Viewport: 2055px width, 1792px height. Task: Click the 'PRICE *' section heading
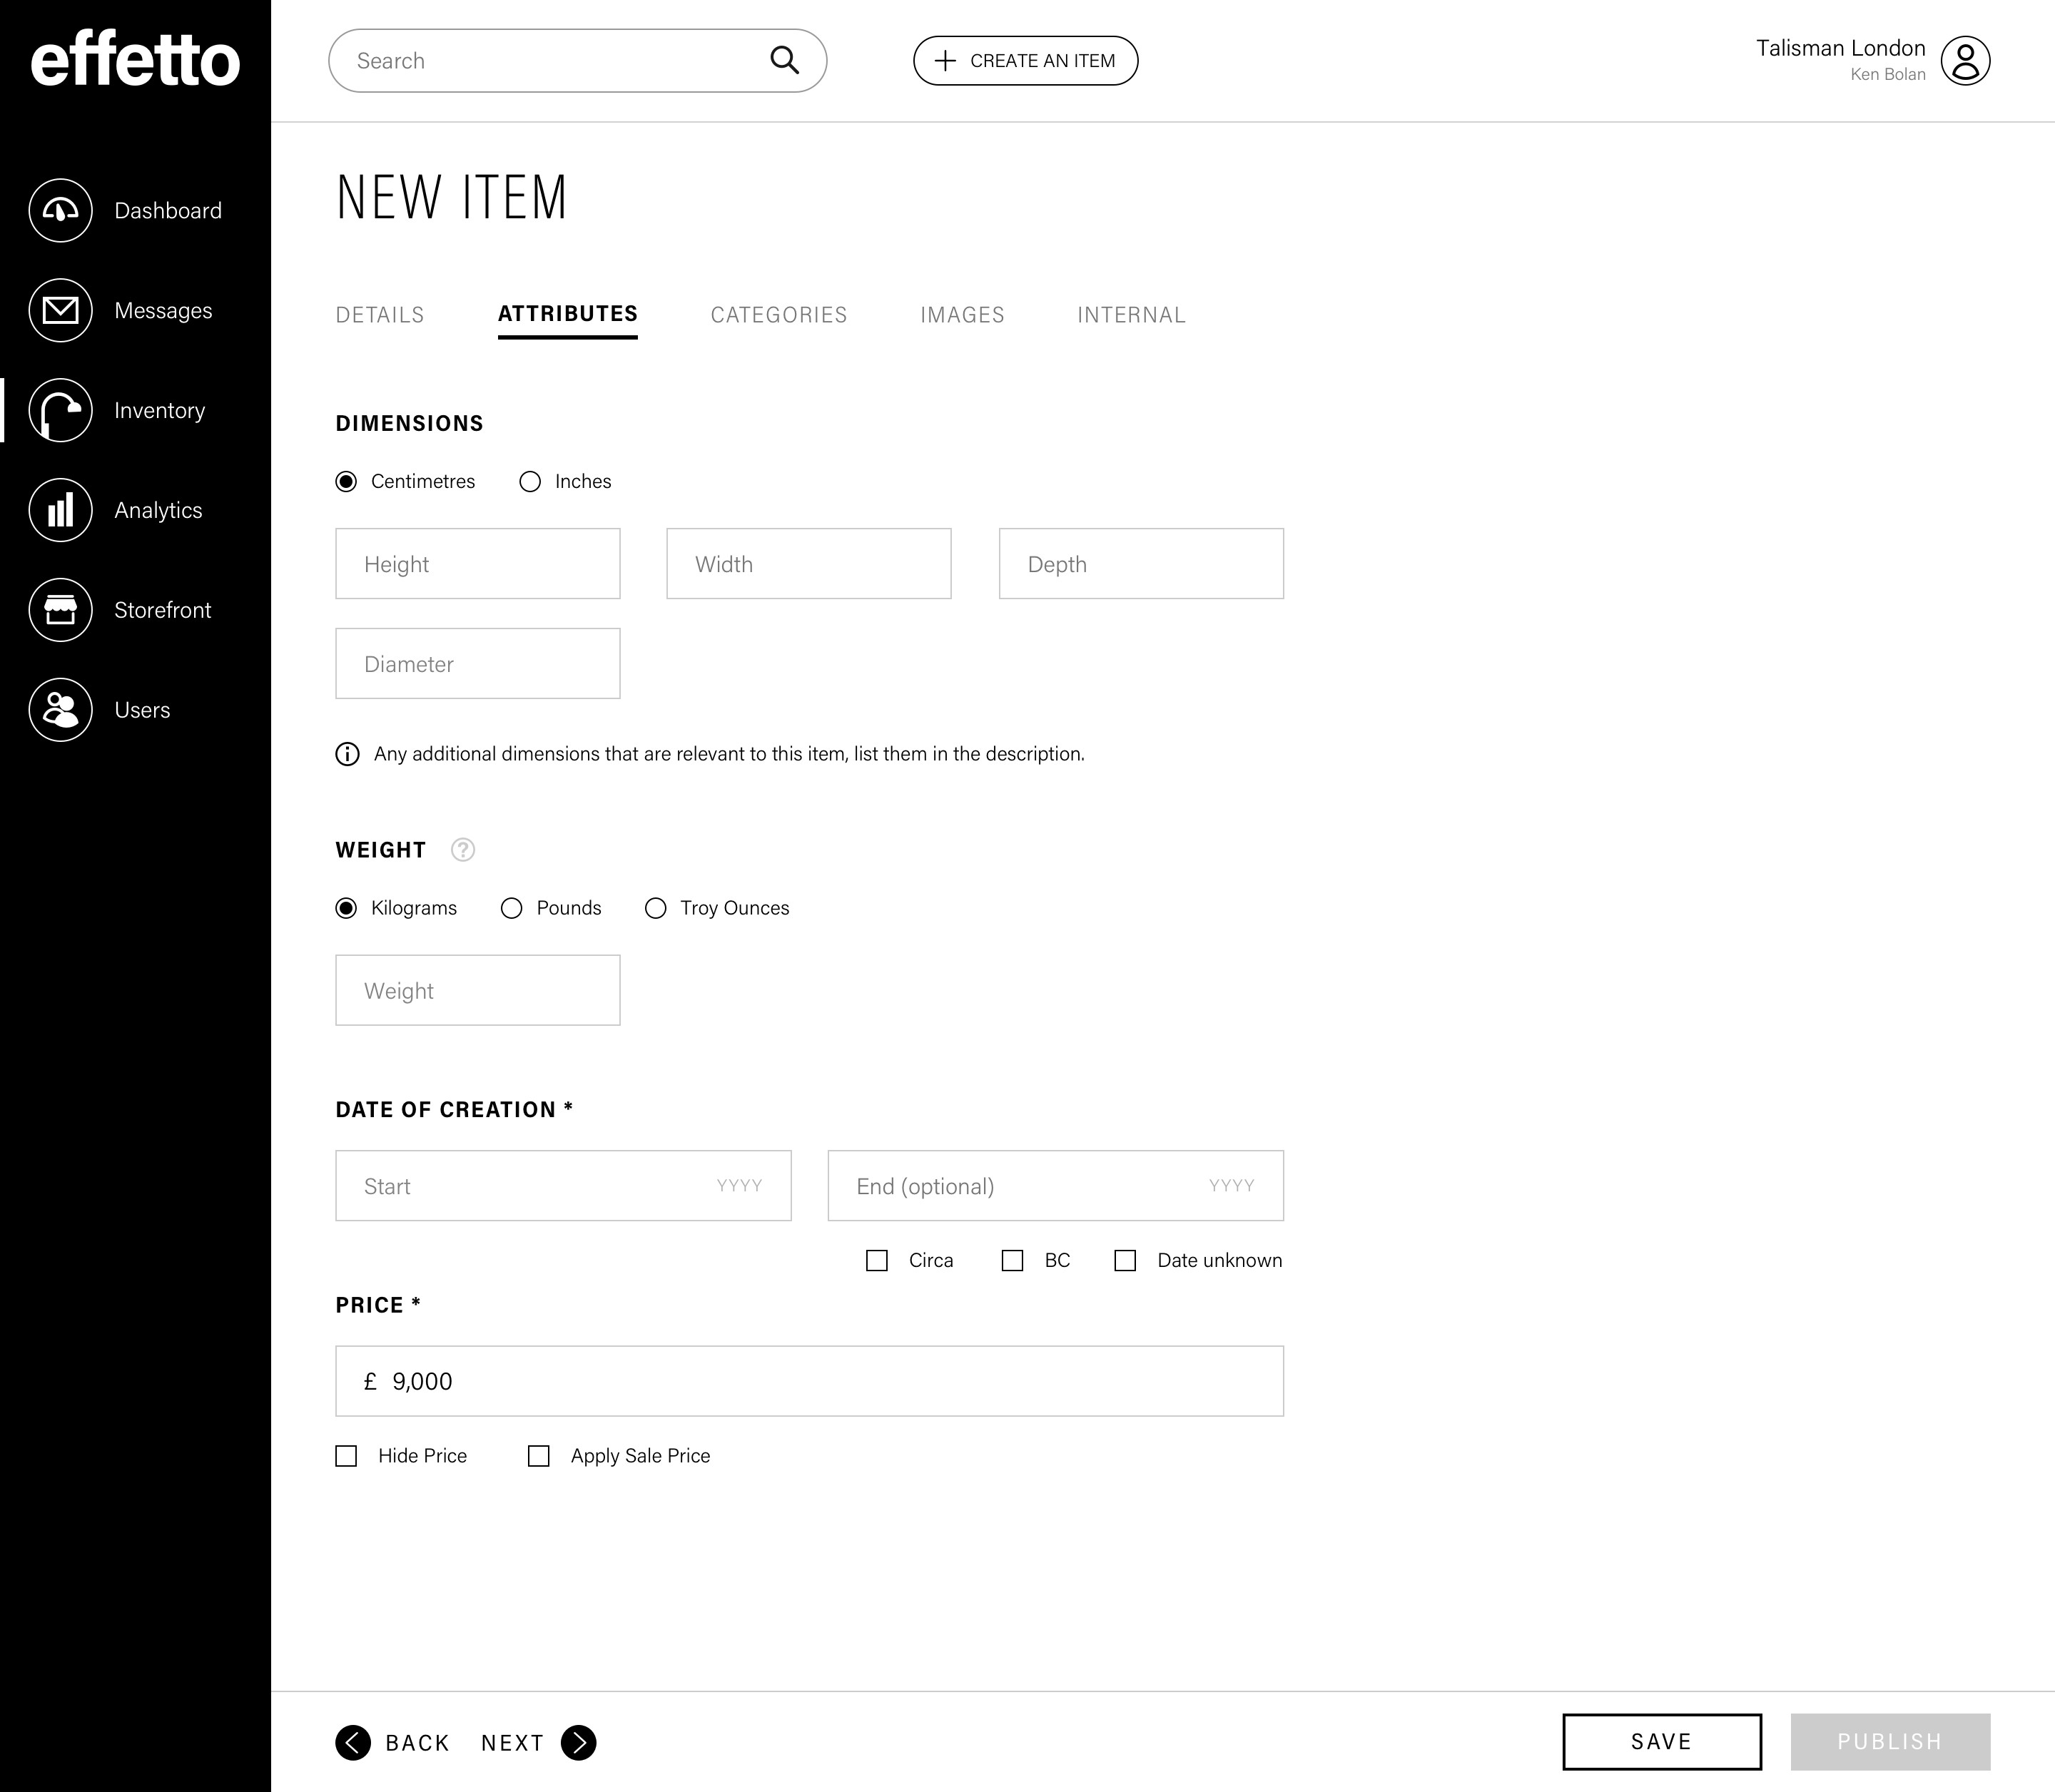point(378,1305)
